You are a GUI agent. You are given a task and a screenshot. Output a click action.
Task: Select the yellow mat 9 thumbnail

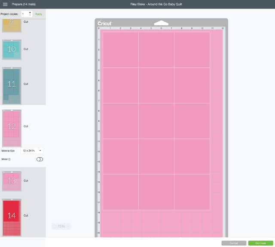12,25
